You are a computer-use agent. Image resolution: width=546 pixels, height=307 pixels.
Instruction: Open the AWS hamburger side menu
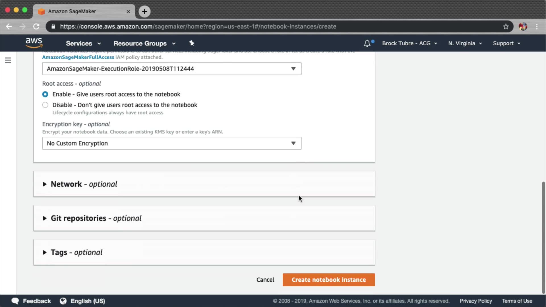pos(8,60)
